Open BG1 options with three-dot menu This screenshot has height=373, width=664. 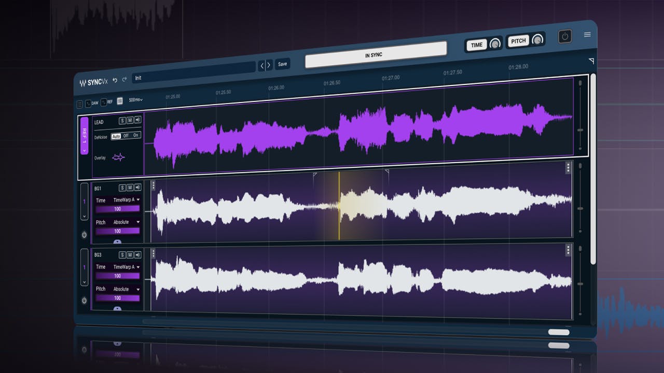(154, 186)
